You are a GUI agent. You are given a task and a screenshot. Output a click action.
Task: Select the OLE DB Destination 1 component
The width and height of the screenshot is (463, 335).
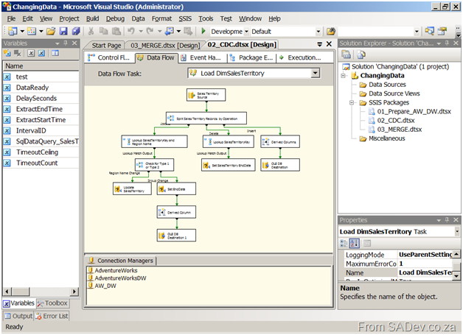[177, 236]
